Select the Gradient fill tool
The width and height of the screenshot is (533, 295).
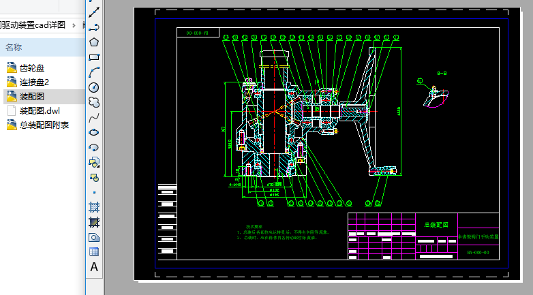click(x=94, y=222)
